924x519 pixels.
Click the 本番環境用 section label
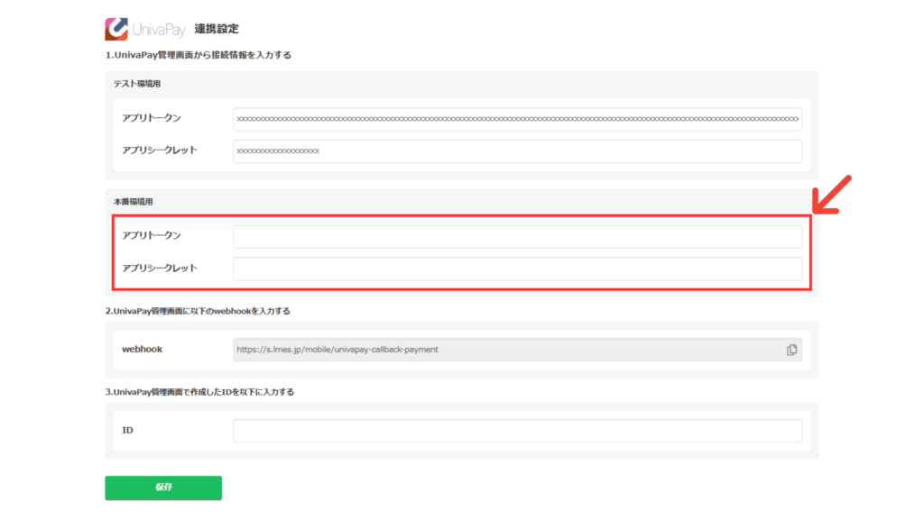tap(134, 202)
